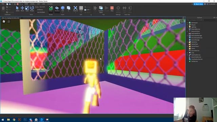Open Game Settings

pyautogui.click(x=118, y=9)
